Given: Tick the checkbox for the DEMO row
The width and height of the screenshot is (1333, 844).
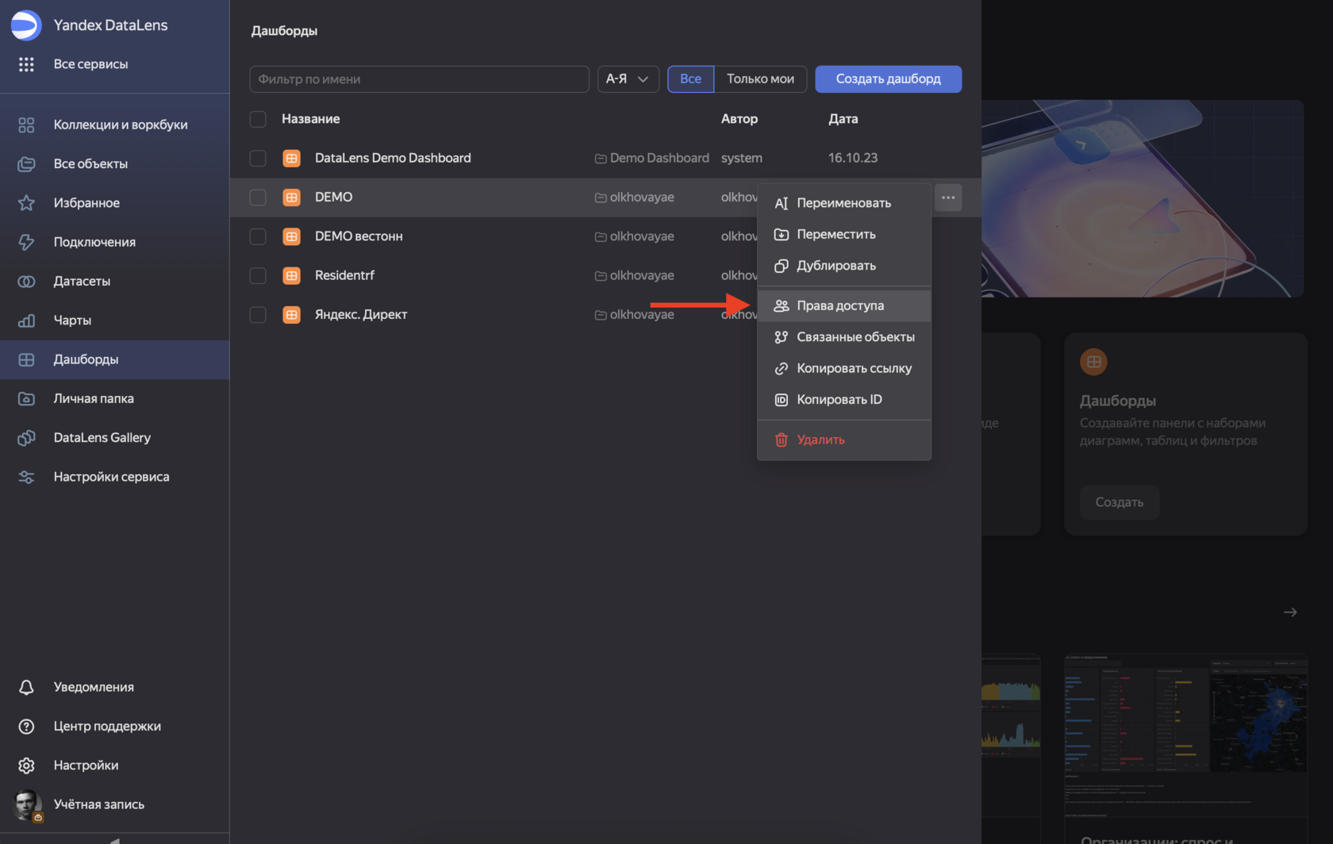Looking at the screenshot, I should coord(258,198).
